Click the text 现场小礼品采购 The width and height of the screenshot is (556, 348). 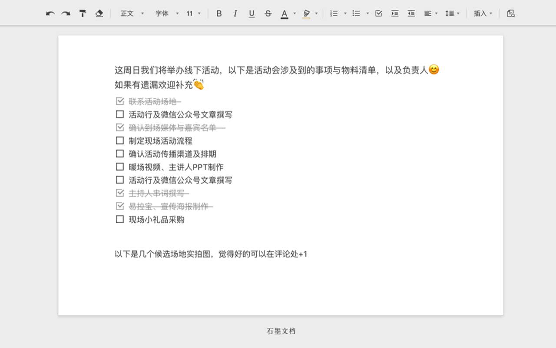coord(156,219)
